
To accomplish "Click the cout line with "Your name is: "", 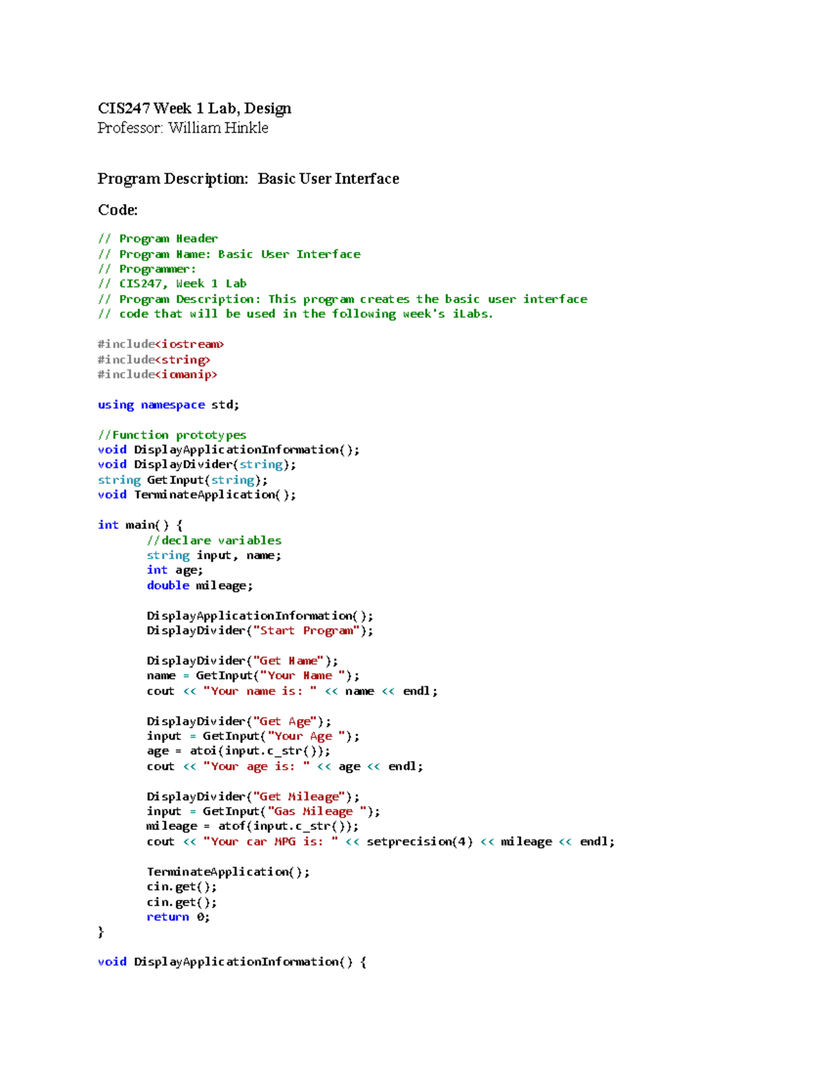I will [x=292, y=692].
